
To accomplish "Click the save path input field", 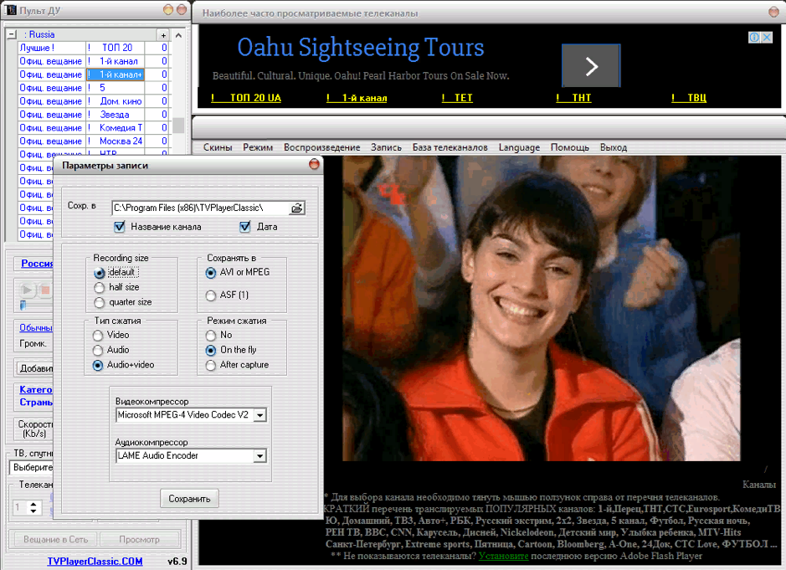I will [x=201, y=208].
